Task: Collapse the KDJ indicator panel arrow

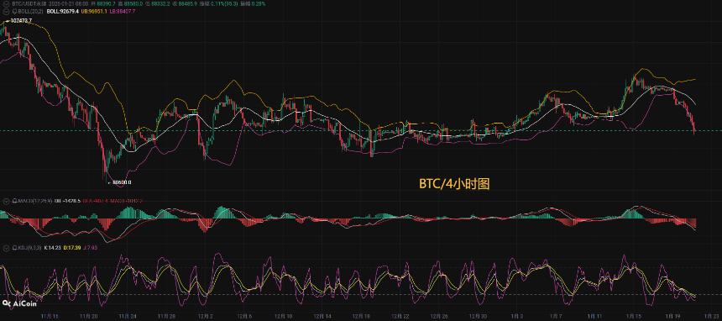Action: [6, 248]
